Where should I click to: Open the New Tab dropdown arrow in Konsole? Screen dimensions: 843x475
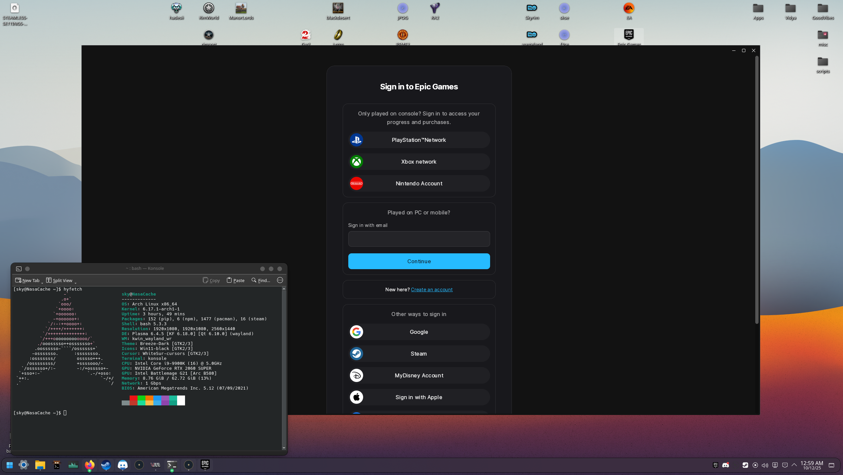pyautogui.click(x=42, y=283)
